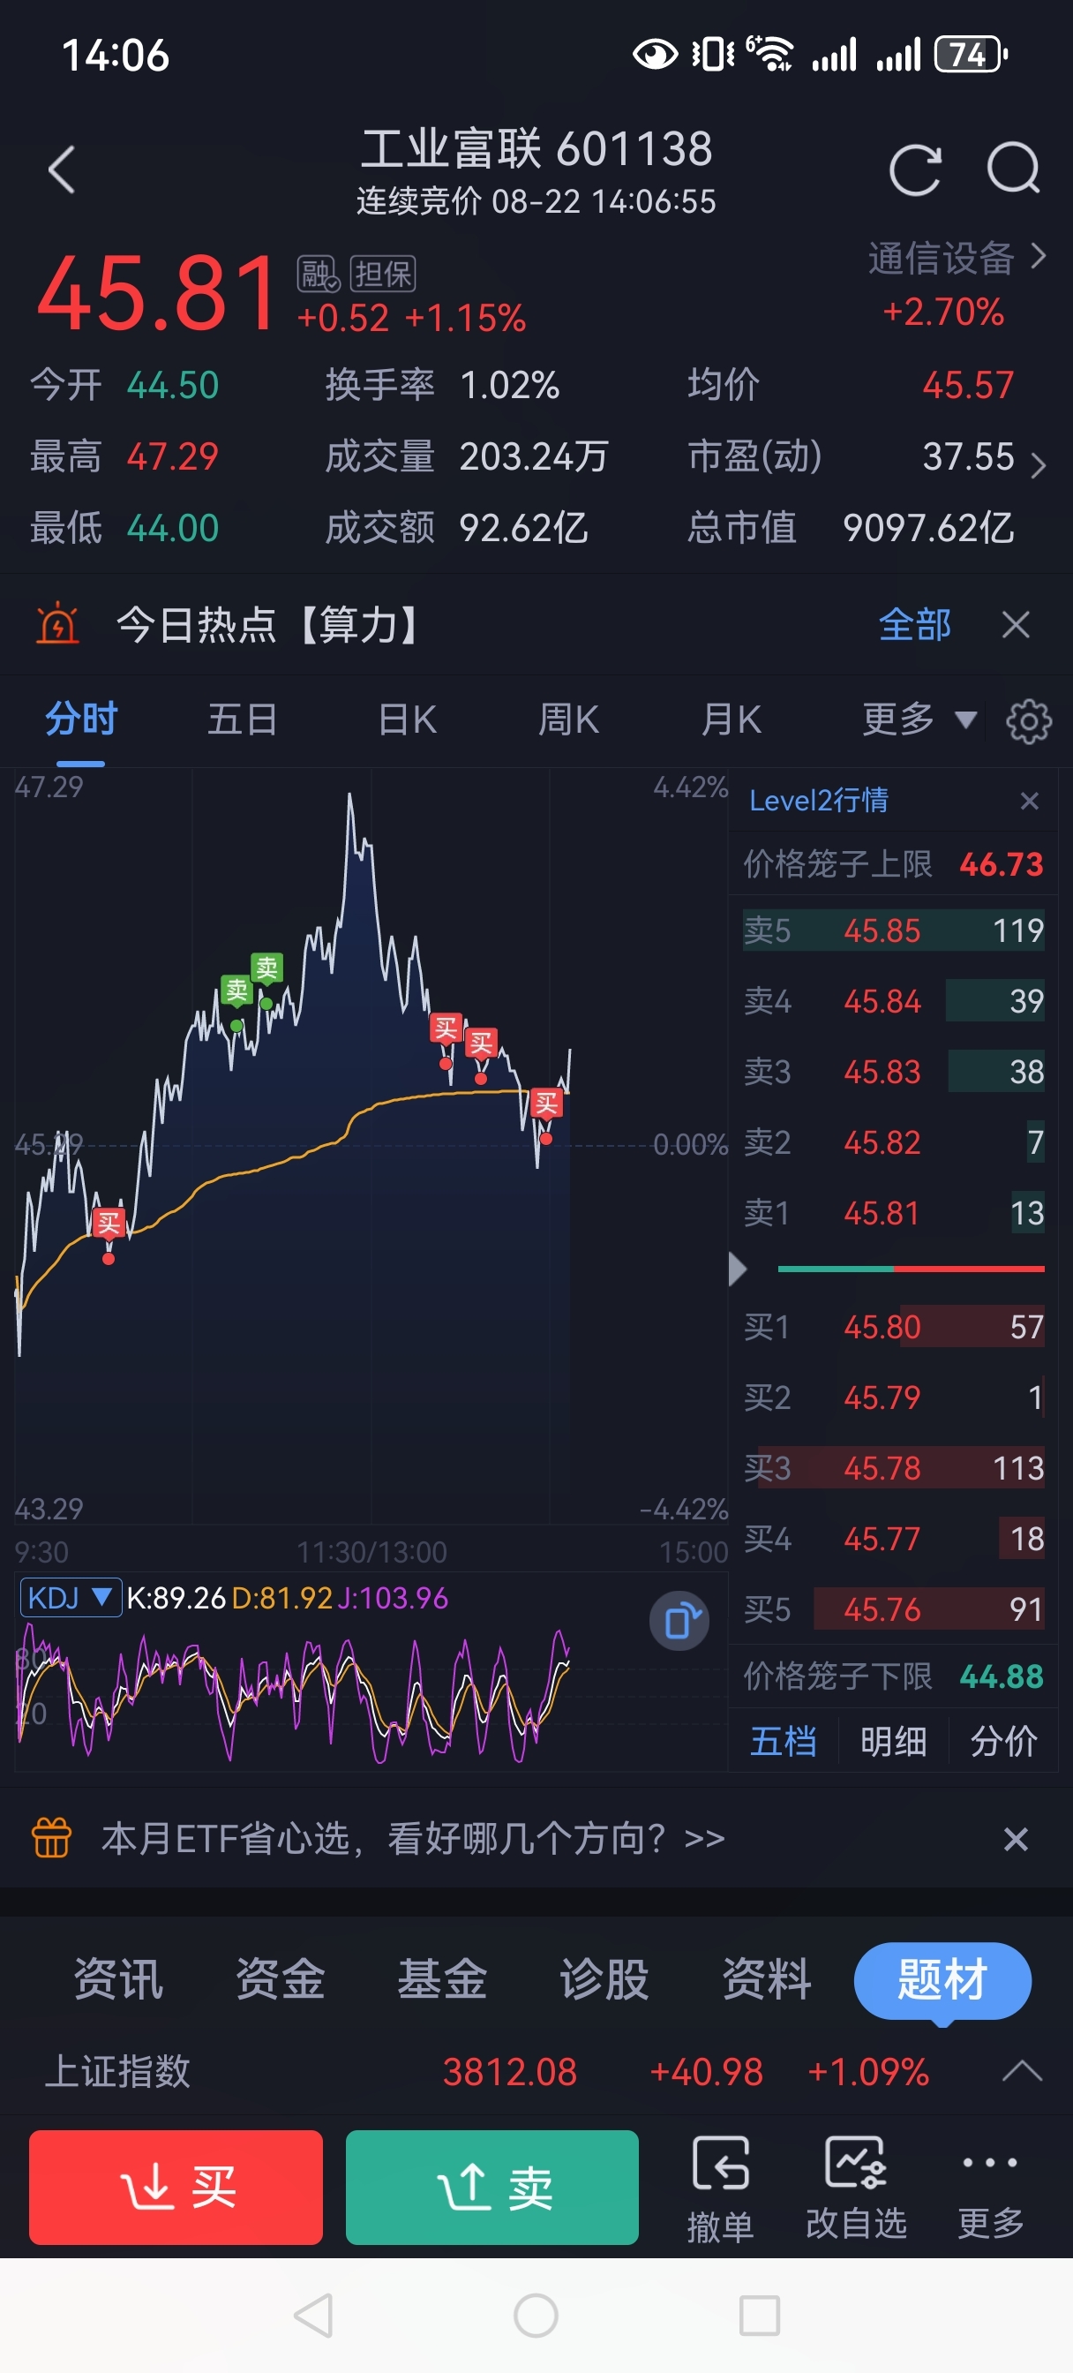Dismiss the ETF promotion banner
The width and height of the screenshot is (1073, 2373).
1016,1839
